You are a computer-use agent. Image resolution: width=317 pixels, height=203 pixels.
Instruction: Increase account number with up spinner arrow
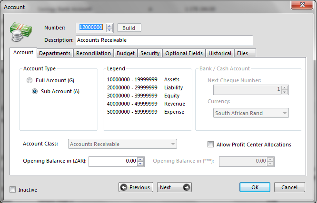(x=109, y=26)
